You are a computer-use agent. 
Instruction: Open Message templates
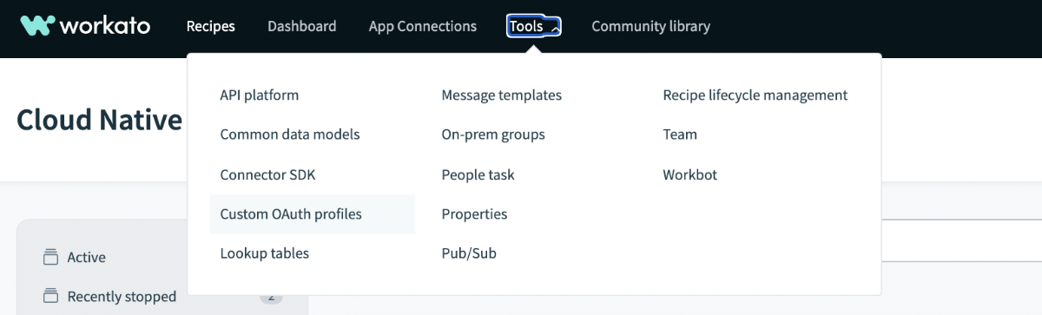click(502, 95)
